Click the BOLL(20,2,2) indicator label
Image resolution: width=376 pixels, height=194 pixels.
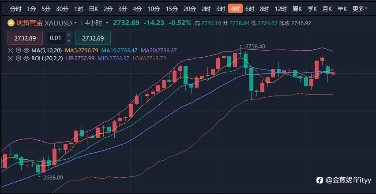(48, 59)
